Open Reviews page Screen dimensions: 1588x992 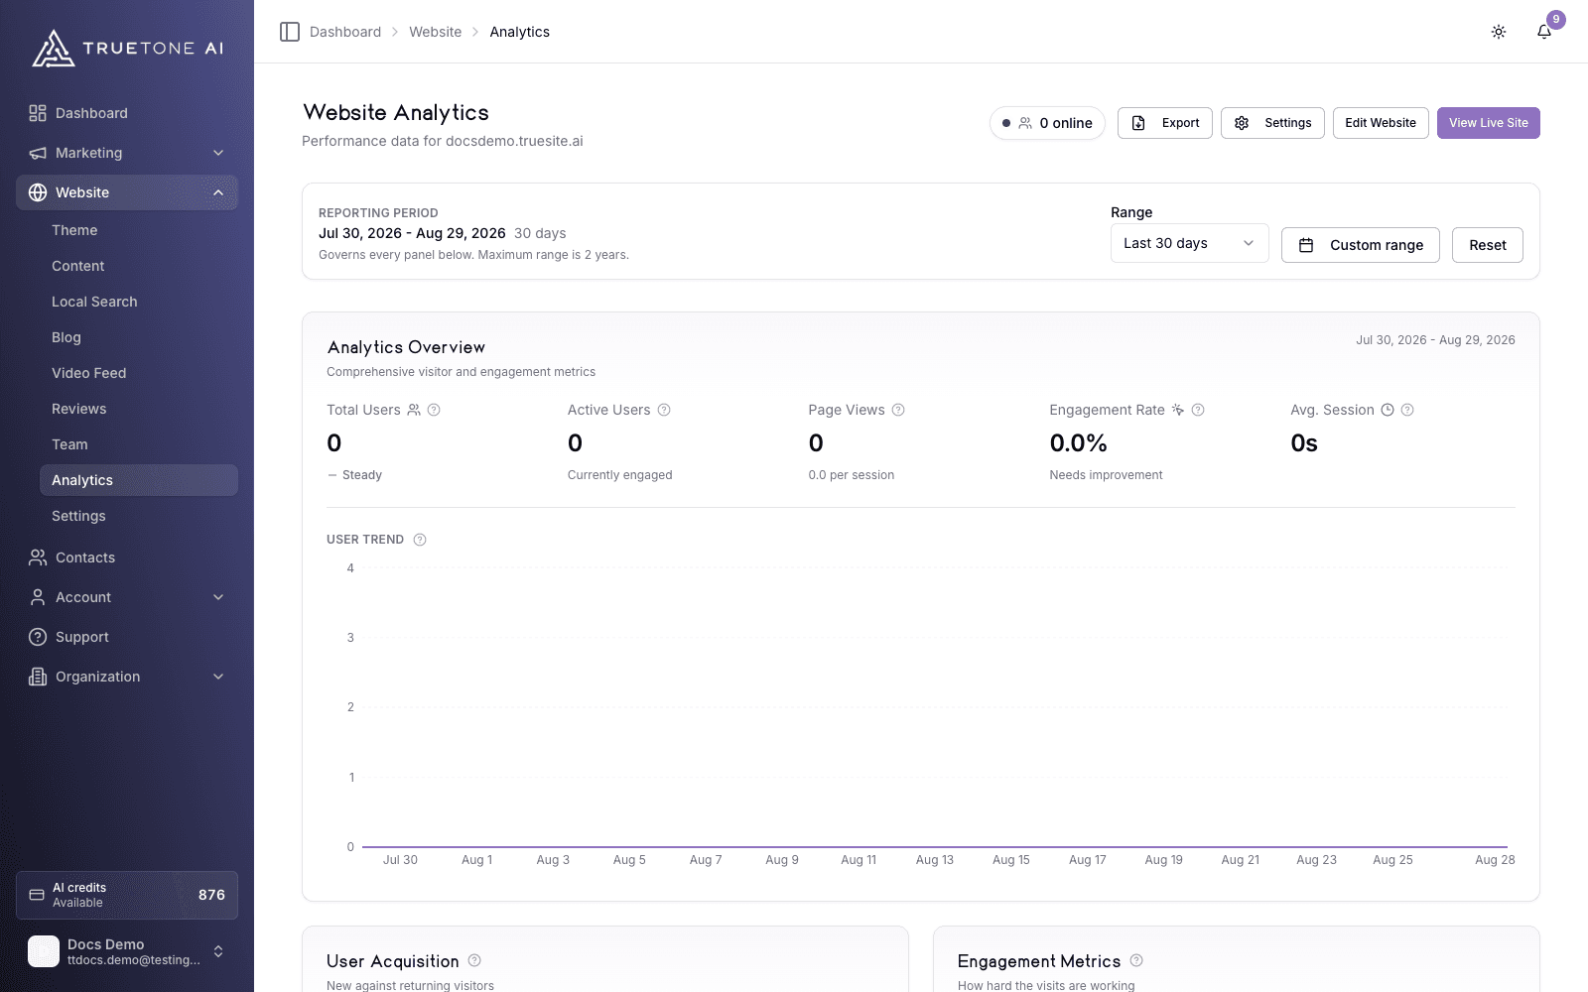point(139,409)
